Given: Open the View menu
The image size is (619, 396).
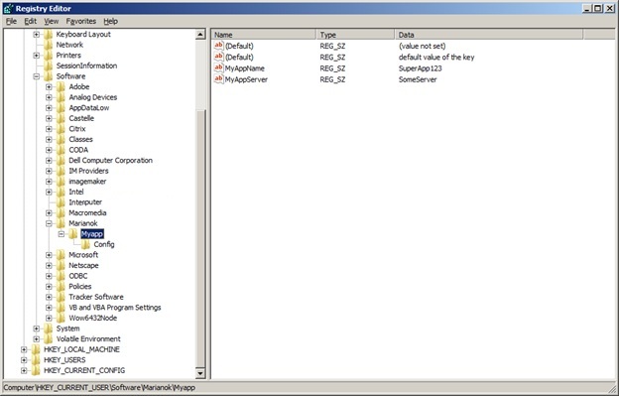Looking at the screenshot, I should (x=51, y=21).
